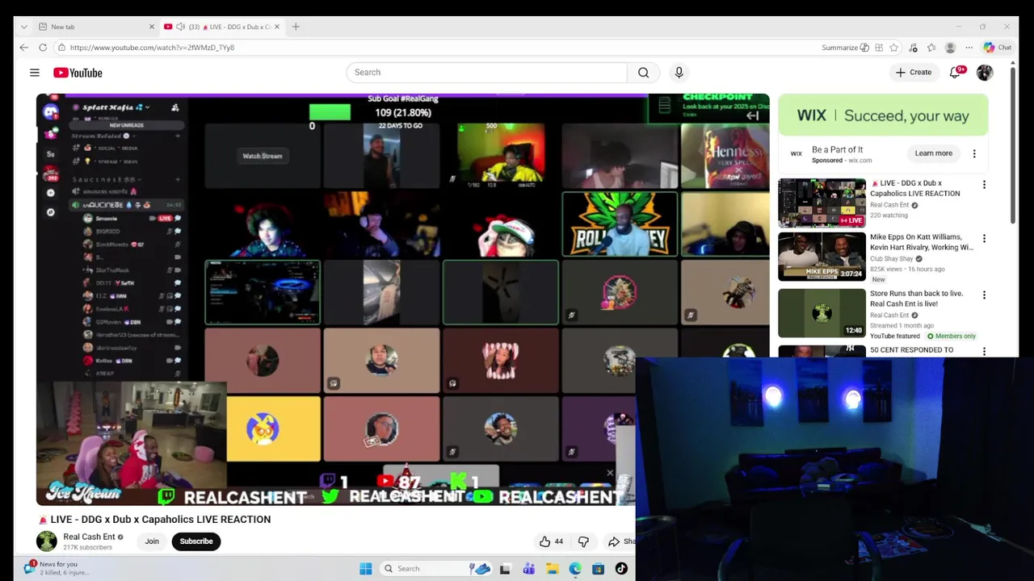Close the New tab browser tab
The height and width of the screenshot is (581, 1034).
tap(151, 27)
